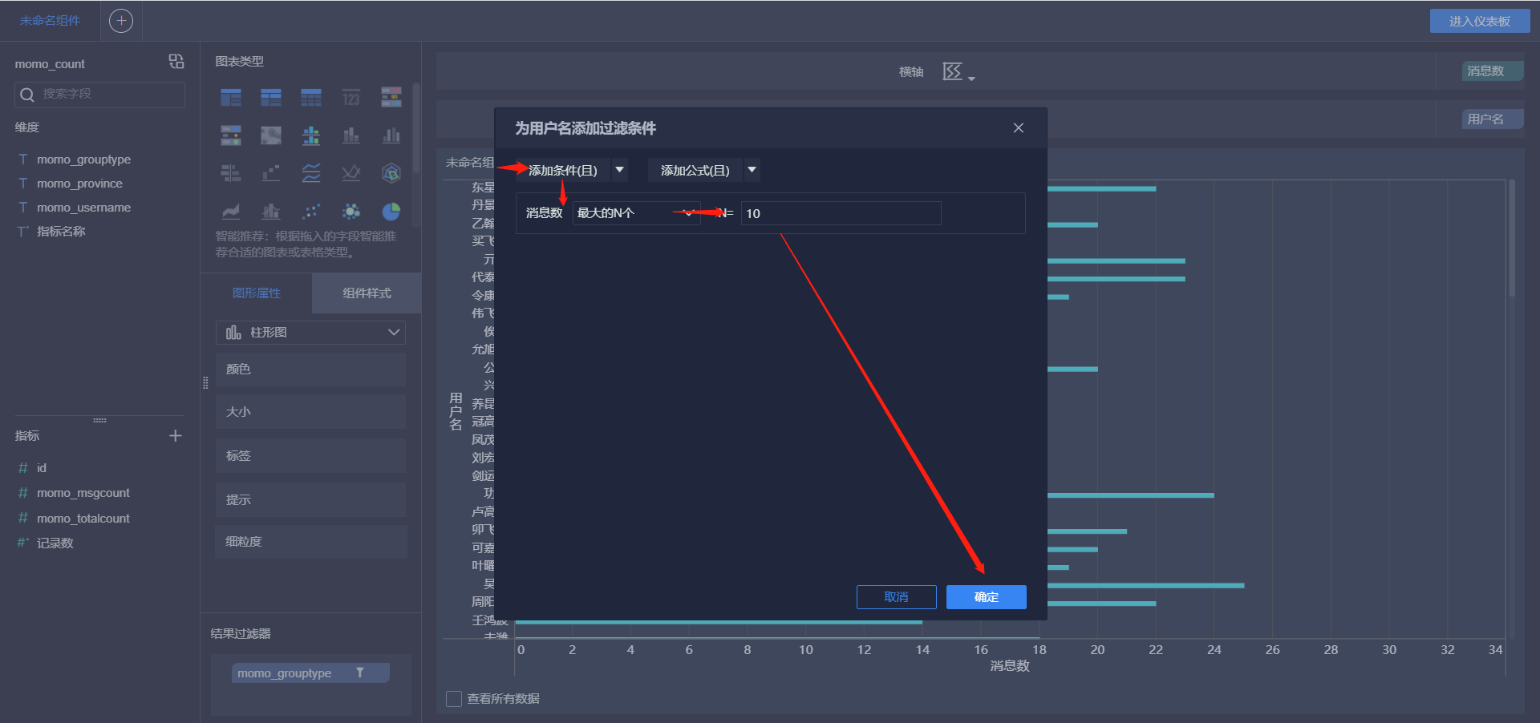Select the radar chart icon
This screenshot has height=723, width=1540.
tap(391, 173)
